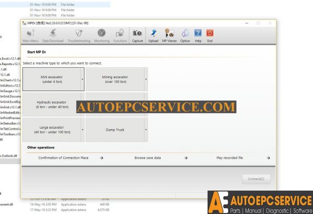Select Mini excavator (under 6 ton)
The width and height of the screenshot is (313, 214).
[x=52, y=79]
